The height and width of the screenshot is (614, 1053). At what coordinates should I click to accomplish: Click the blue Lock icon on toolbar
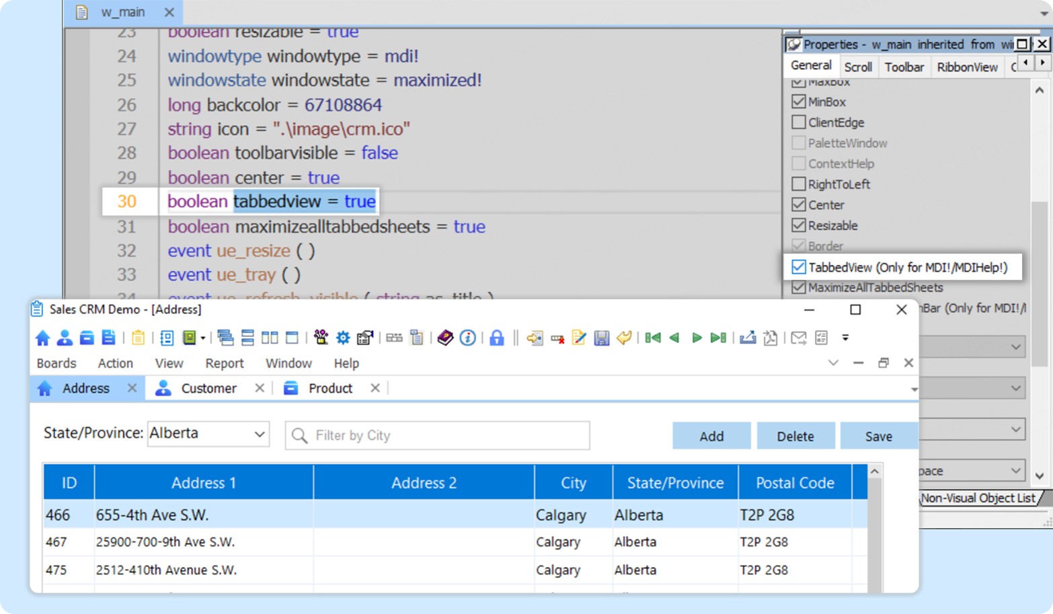click(x=498, y=338)
